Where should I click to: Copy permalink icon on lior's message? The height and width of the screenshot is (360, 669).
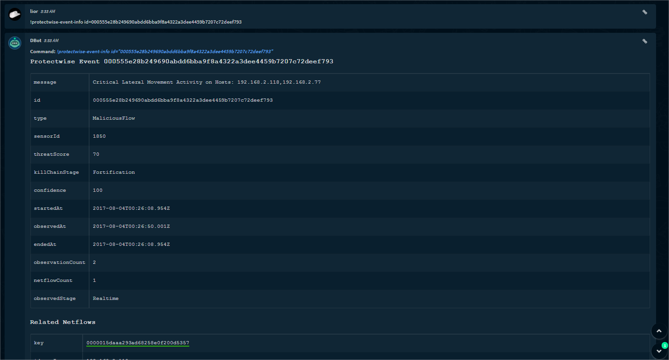pos(645,12)
